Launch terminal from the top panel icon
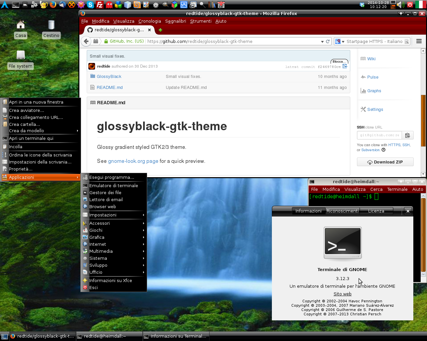Image resolution: width=427 pixels, height=341 pixels. [x=16, y=5]
